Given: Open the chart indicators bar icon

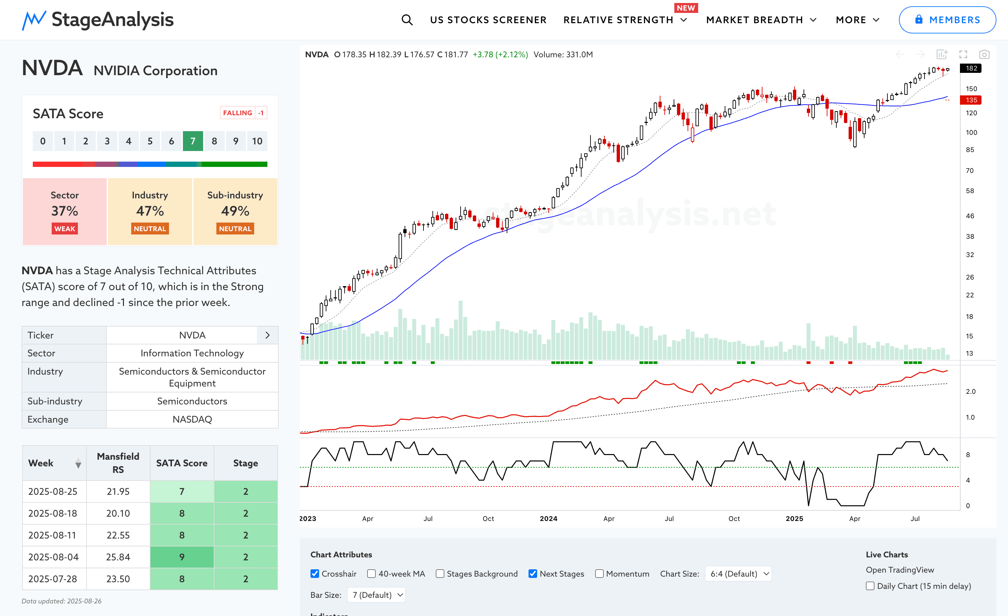Looking at the screenshot, I should tap(942, 54).
